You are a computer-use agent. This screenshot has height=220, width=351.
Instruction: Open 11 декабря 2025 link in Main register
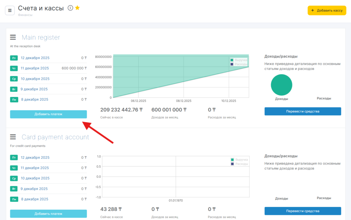[35, 68]
